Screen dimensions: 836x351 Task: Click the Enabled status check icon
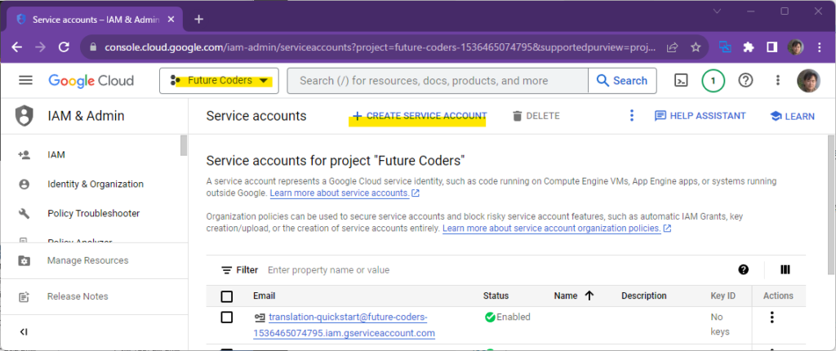click(x=490, y=318)
